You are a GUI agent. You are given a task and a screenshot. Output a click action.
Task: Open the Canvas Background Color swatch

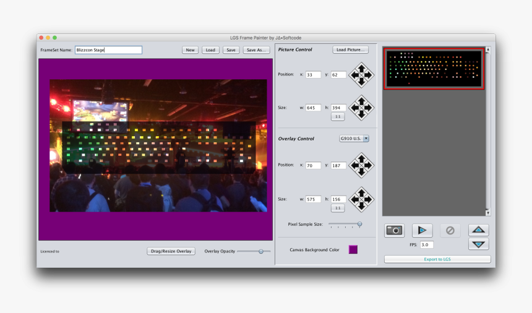click(x=353, y=249)
